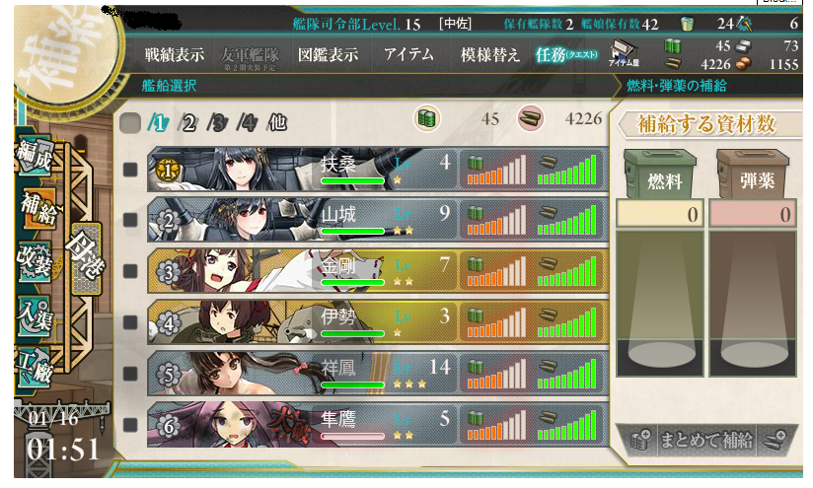Switch to the 他 other ships tab
Screen dimensions: 813x488
277,123
